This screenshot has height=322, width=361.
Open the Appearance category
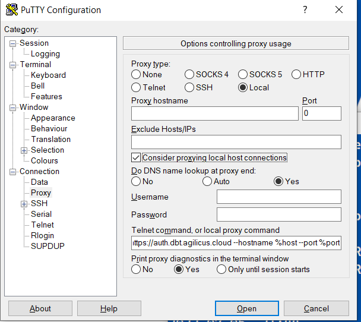pos(53,118)
